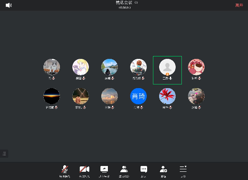Expand the side panel handle at bottom left
This screenshot has width=248, height=180.
[4, 154]
